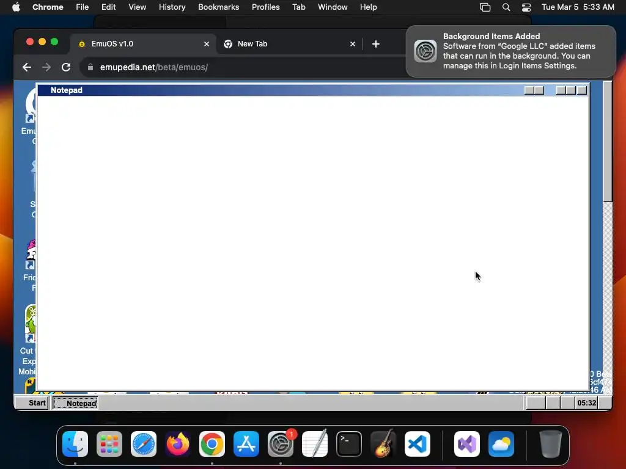Go back using Chrome's back arrow

pos(27,67)
